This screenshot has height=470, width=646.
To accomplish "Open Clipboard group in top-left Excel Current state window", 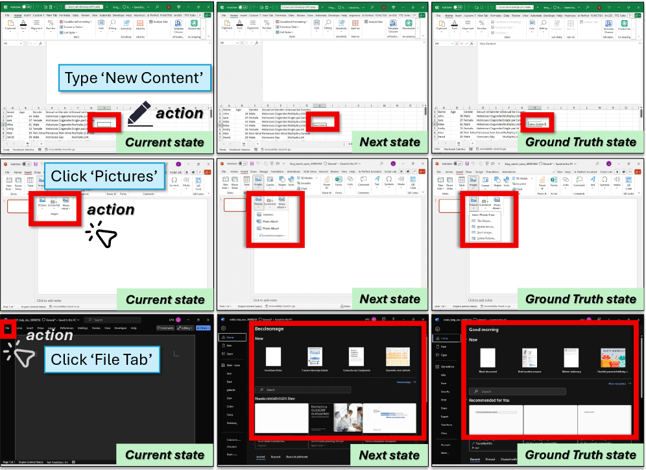I will click(x=10, y=25).
